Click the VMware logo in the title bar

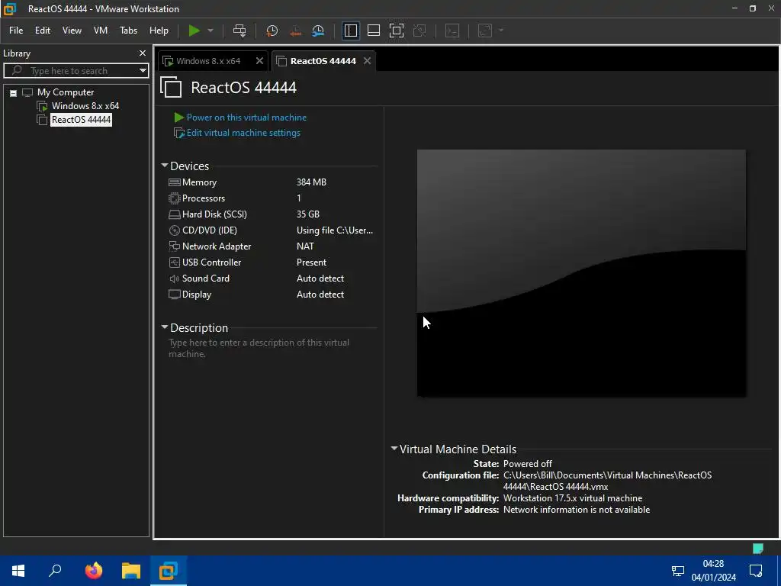(x=9, y=8)
